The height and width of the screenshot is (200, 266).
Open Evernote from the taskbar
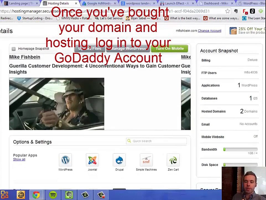[x=69, y=195]
